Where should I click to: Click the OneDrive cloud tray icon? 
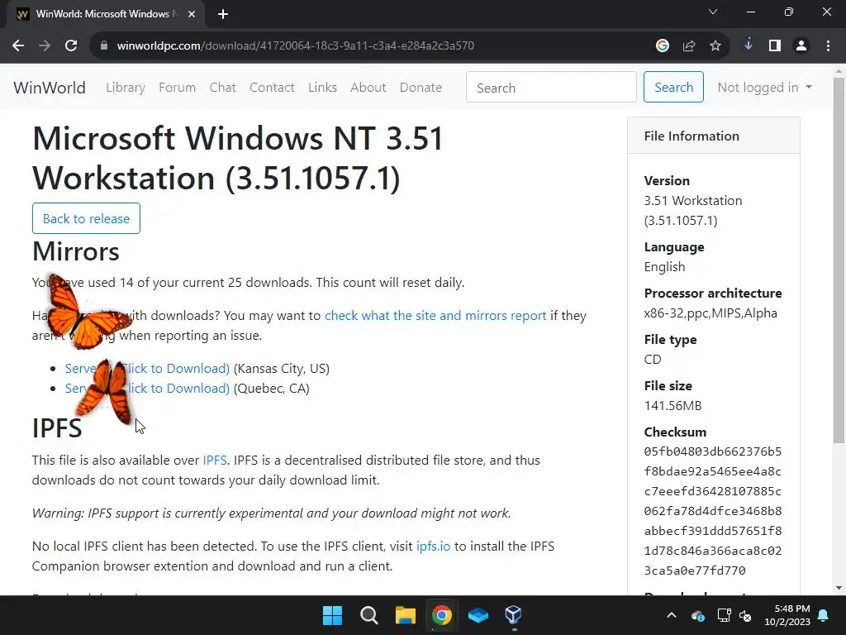point(697,615)
